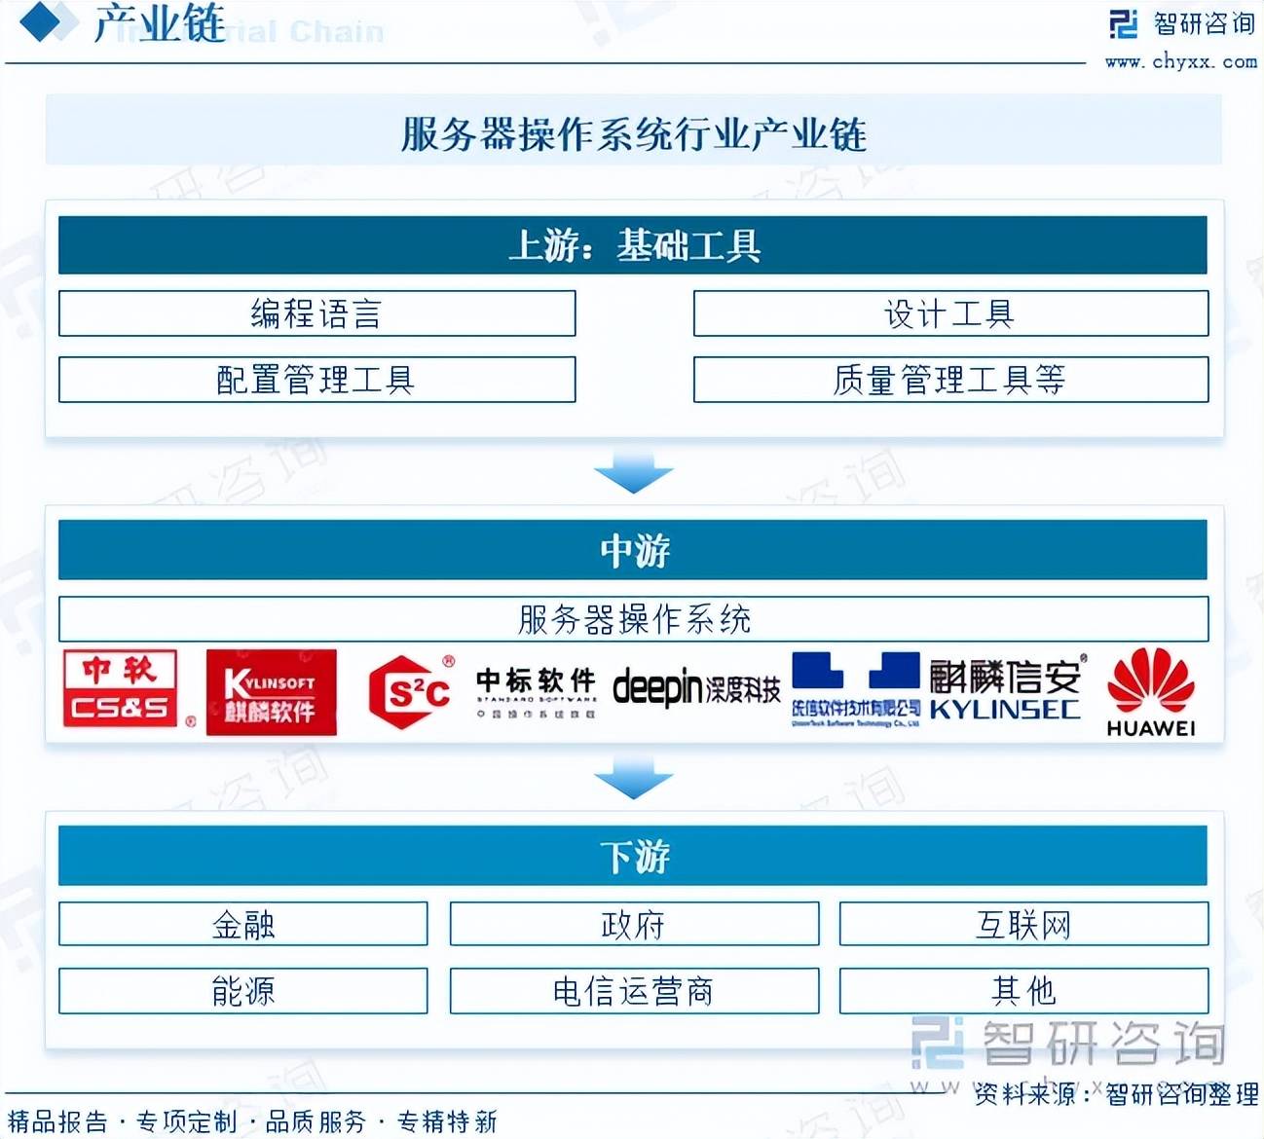The image size is (1264, 1139).
Task: Click the arrow between midstream and downstream
Action: click(633, 782)
